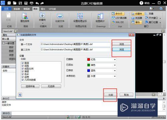Uncheck the 线宽 compare checkbox

point(23,77)
